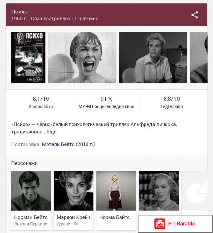Open the ГидОнлайн rating link
This screenshot has height=233, width=213.
(172, 106)
